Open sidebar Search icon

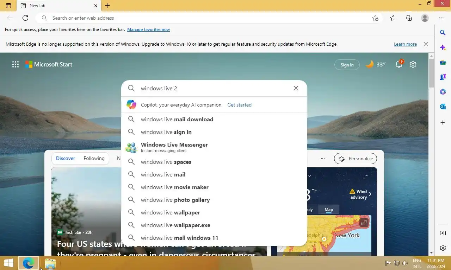(x=443, y=33)
